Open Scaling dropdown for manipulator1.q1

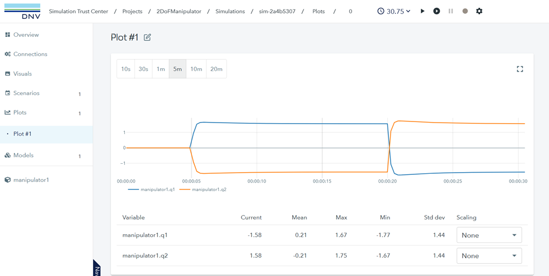pyautogui.click(x=489, y=235)
